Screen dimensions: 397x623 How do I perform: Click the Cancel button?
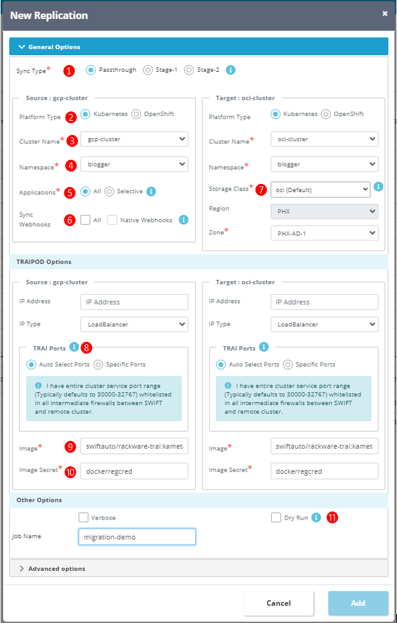pos(279,603)
